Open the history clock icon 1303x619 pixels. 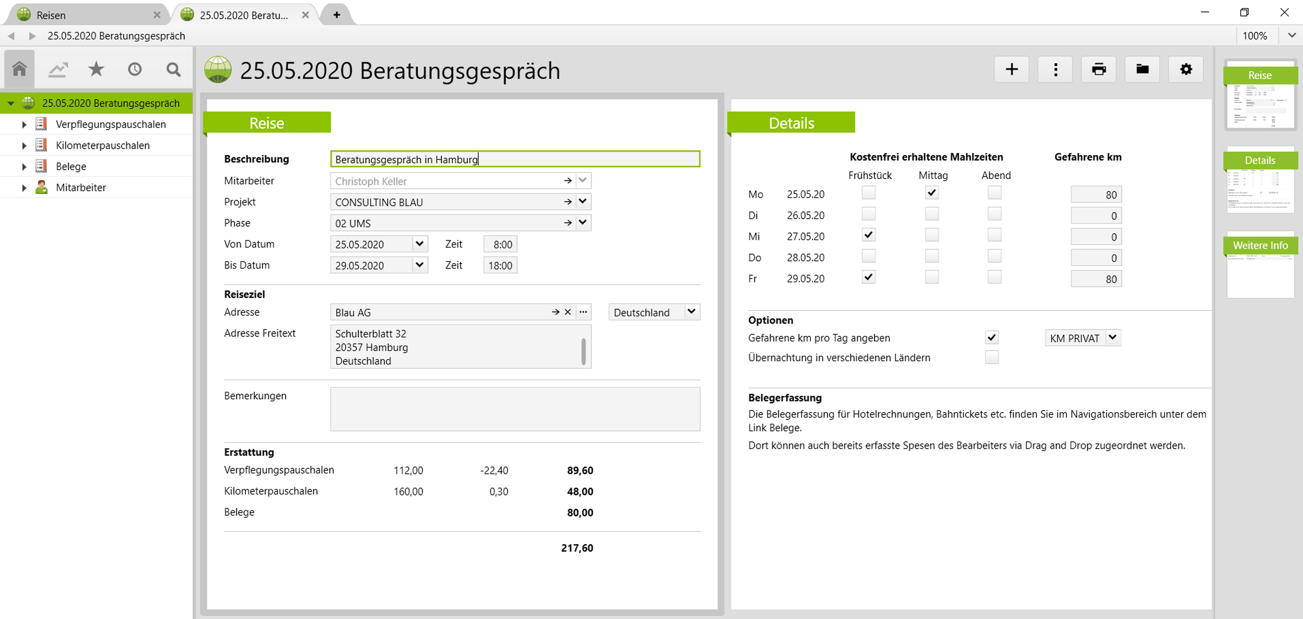coord(135,69)
